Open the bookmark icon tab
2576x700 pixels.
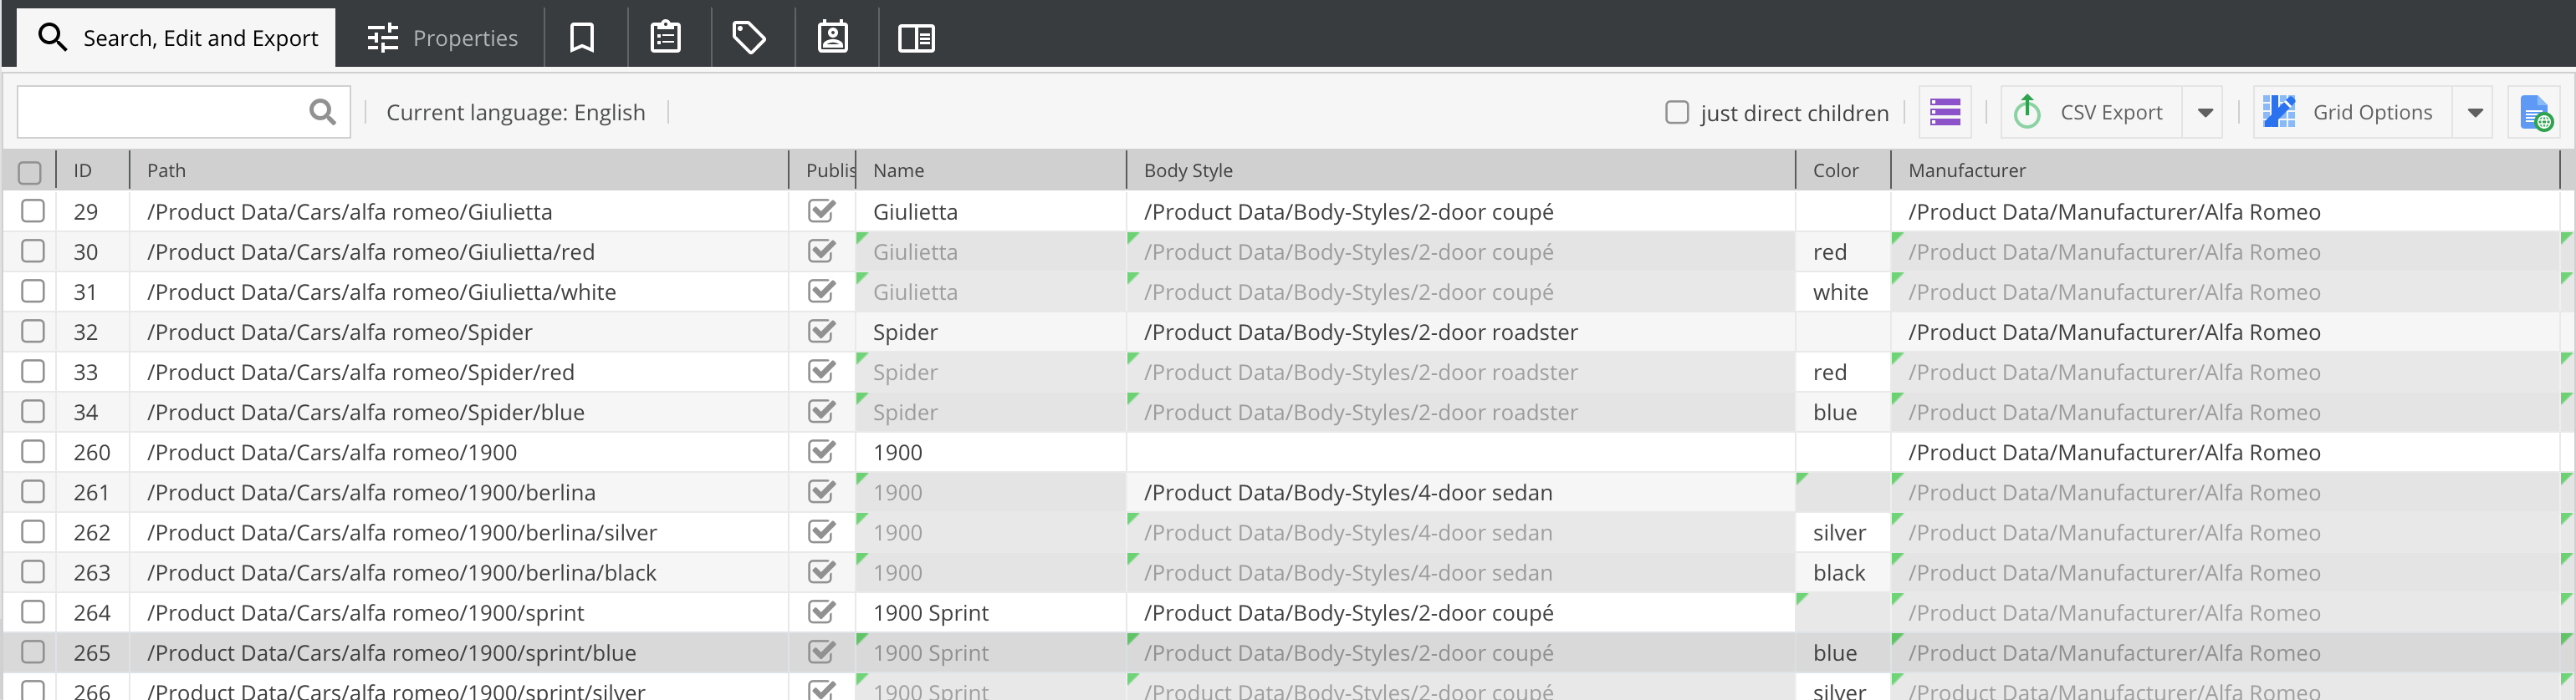click(x=582, y=38)
